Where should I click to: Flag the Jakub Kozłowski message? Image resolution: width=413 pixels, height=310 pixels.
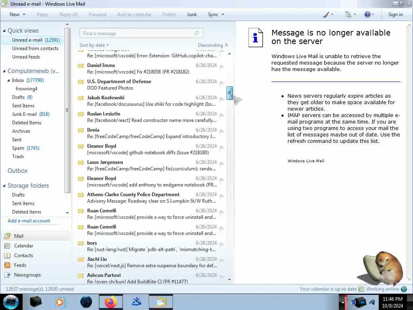pos(221,99)
